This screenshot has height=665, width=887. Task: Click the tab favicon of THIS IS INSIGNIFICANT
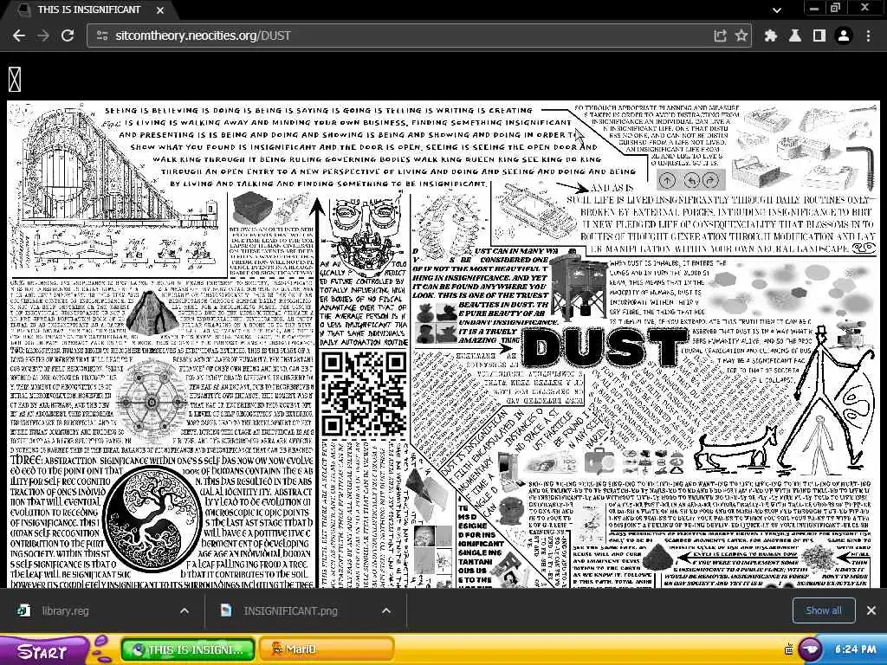coord(24,10)
